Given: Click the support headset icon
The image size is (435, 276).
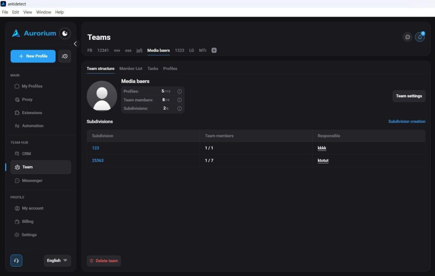Looking at the screenshot, I should pyautogui.click(x=17, y=260).
